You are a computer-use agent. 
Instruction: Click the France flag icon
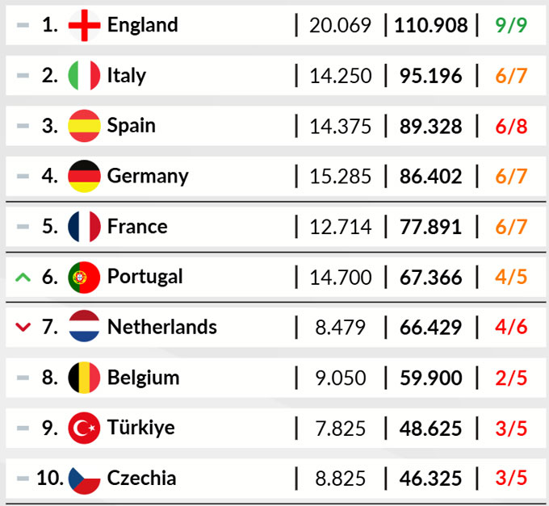coord(84,227)
